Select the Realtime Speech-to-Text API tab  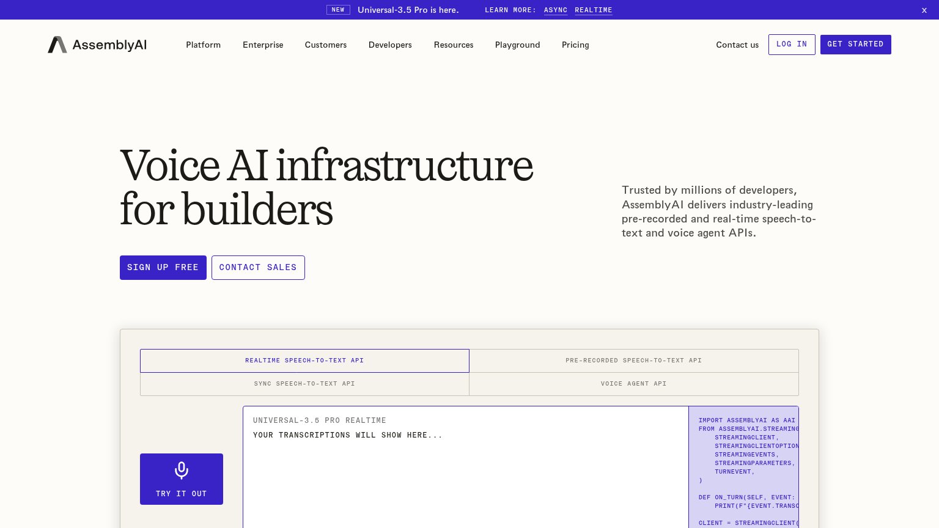304,361
